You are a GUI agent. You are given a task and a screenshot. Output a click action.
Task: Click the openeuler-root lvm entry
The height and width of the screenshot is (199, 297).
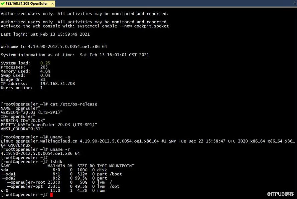coord(28,182)
